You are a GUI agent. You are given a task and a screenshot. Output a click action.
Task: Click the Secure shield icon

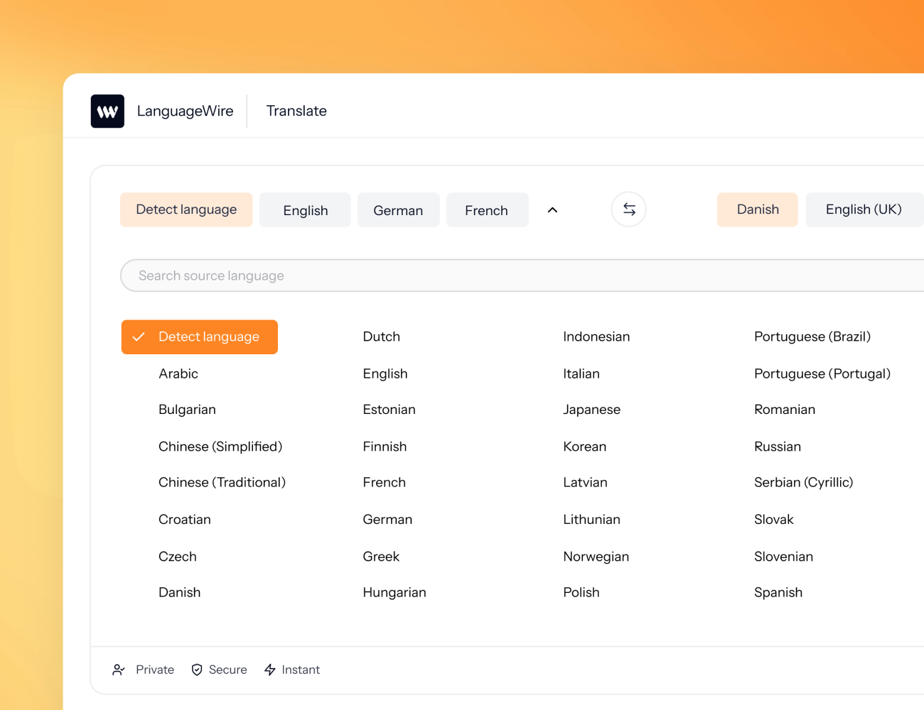pyautogui.click(x=195, y=669)
